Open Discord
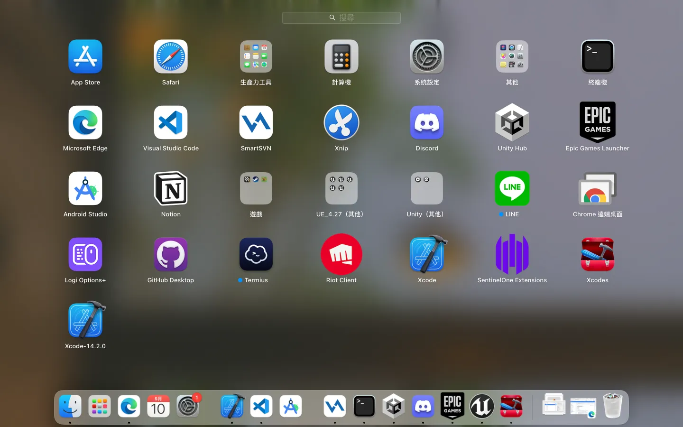This screenshot has width=683, height=427. [427, 122]
